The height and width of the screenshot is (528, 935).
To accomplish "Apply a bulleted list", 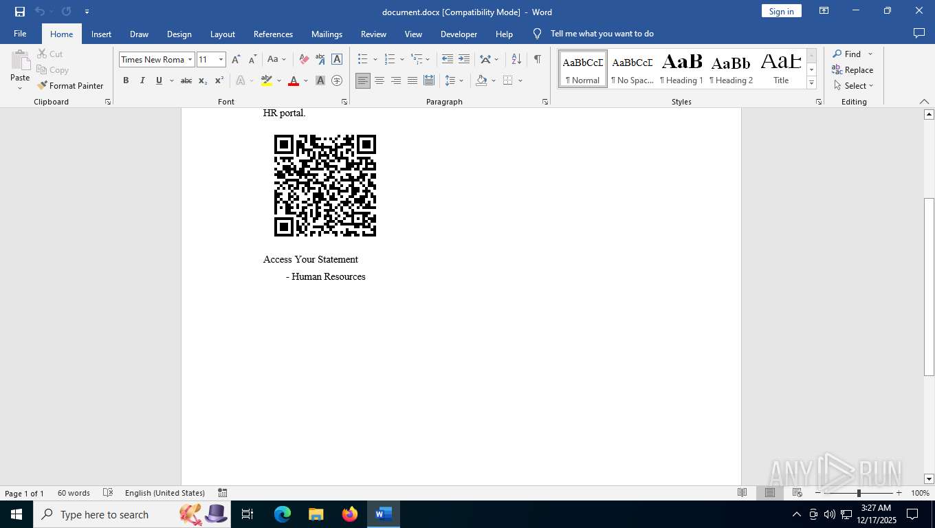I will (363, 60).
